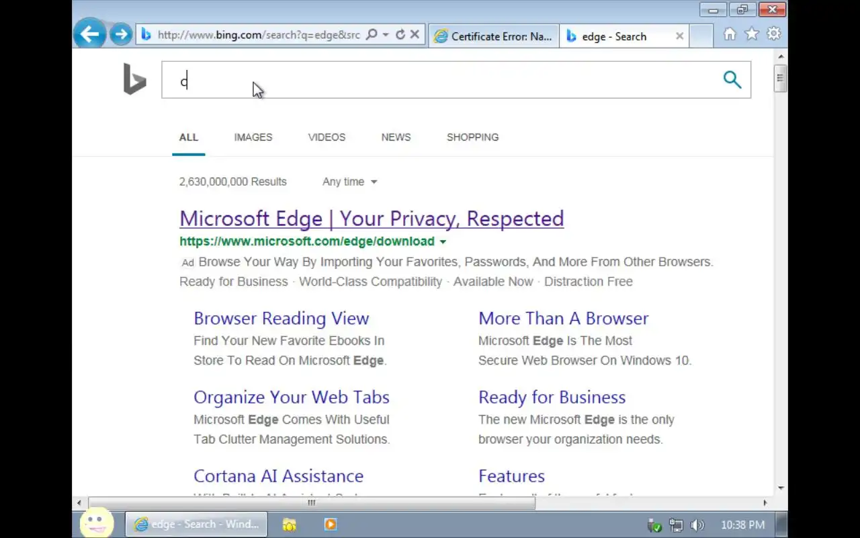Click the vertical scrollbar down arrow
Viewport: 860px width, 538px height.
click(x=780, y=488)
